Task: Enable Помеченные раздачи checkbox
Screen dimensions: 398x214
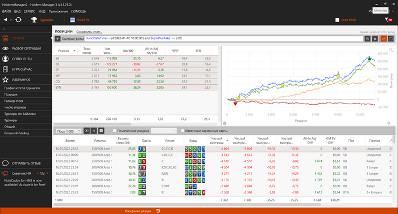Action: tap(114, 131)
